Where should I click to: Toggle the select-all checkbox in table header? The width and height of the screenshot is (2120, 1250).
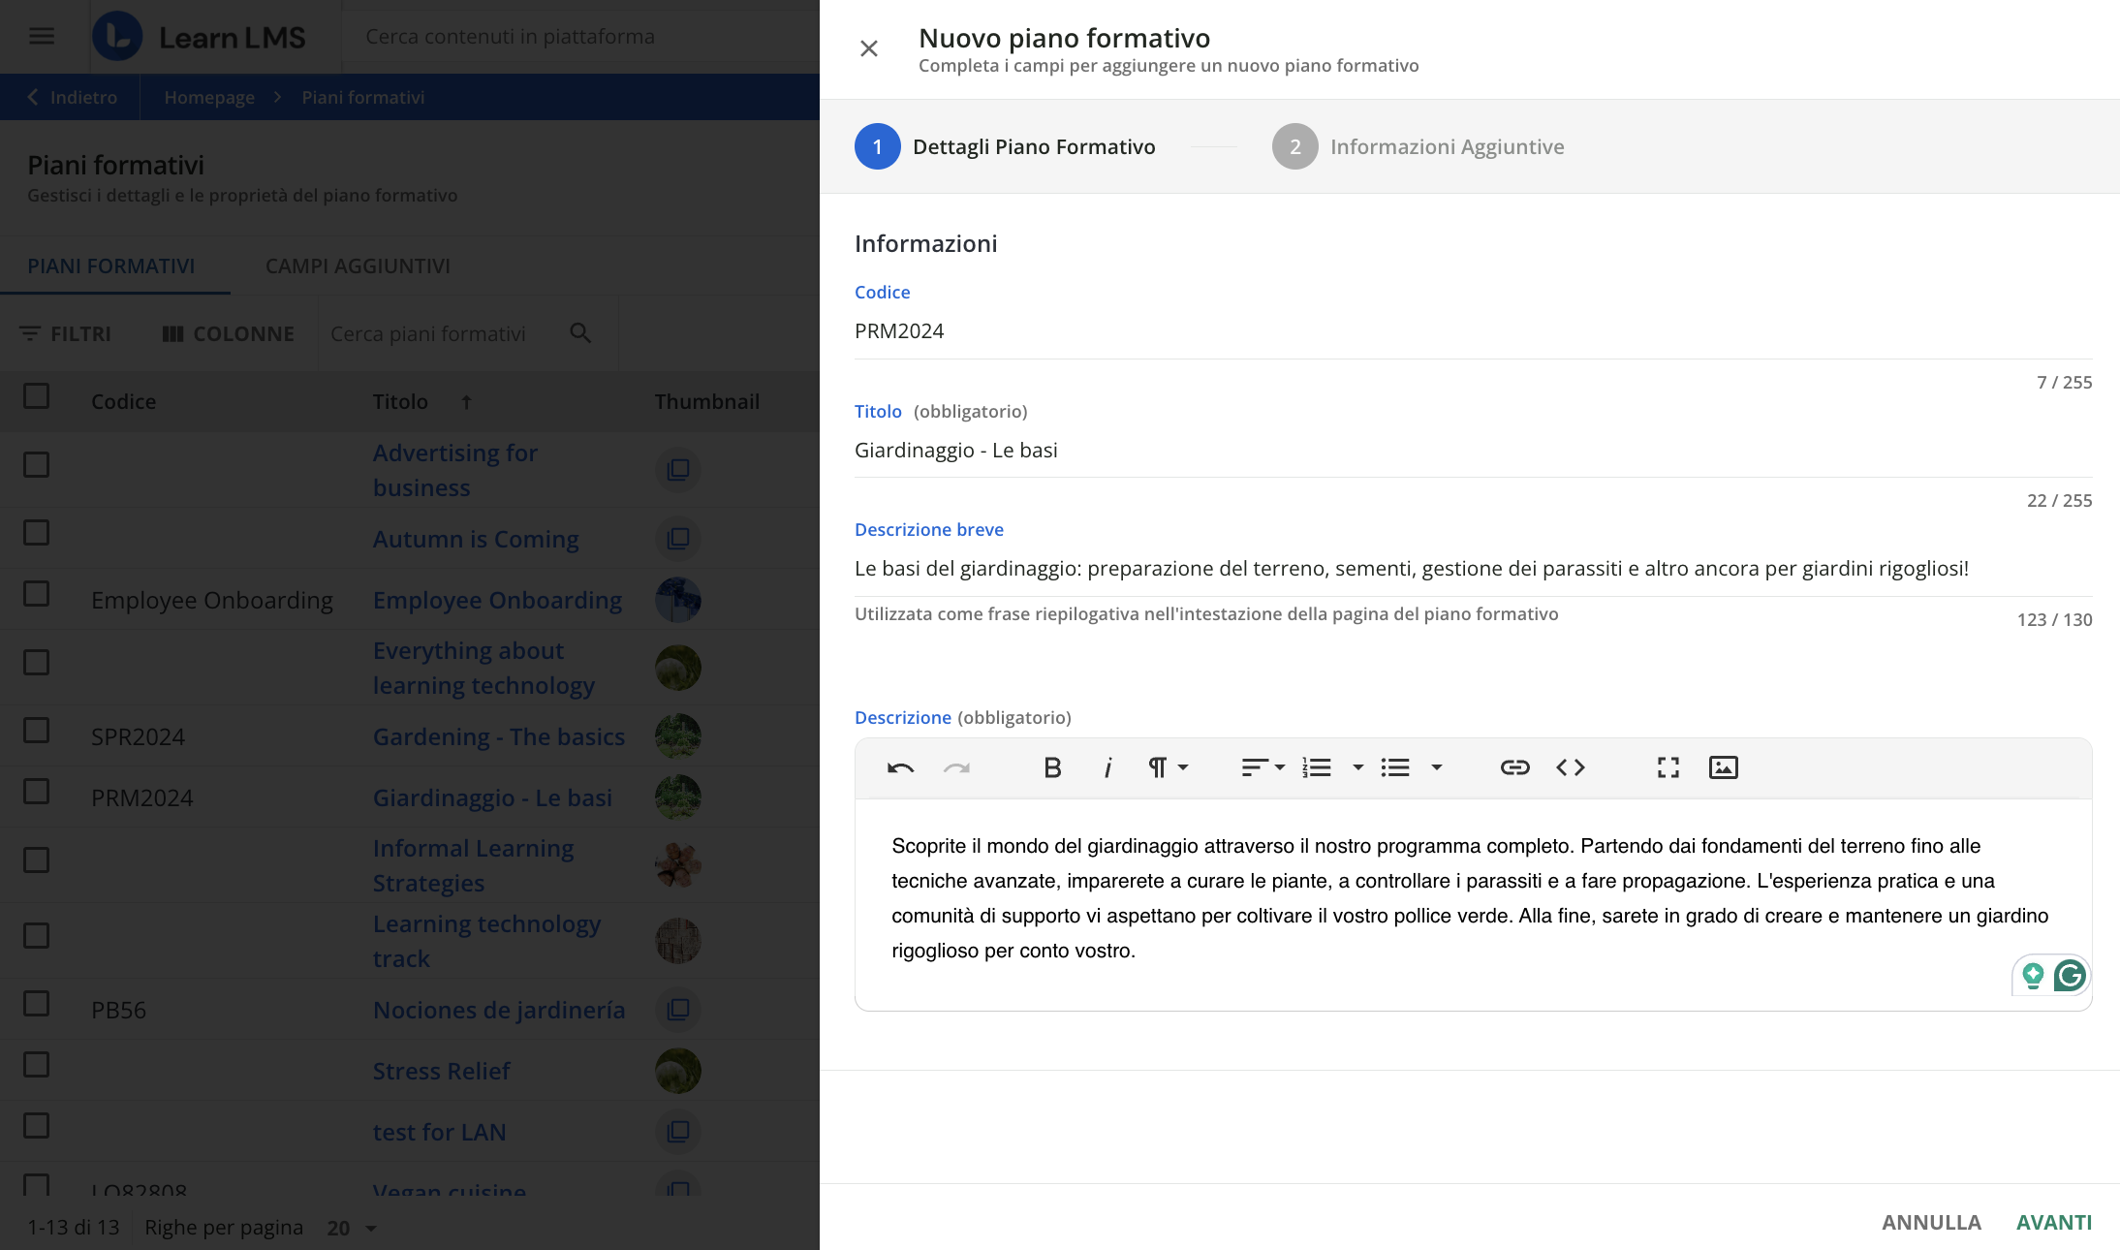tap(37, 395)
